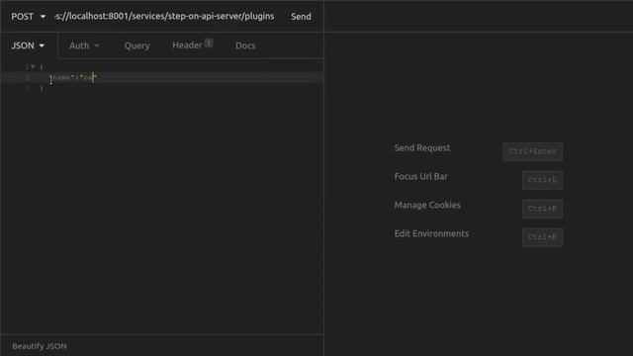
Task: Click the Ctrl+Enter shortcut badge
Action: click(532, 151)
